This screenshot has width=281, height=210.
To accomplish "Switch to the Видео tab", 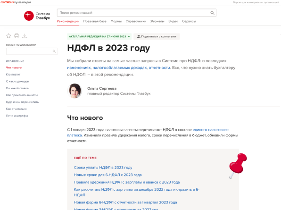I will [173, 21].
